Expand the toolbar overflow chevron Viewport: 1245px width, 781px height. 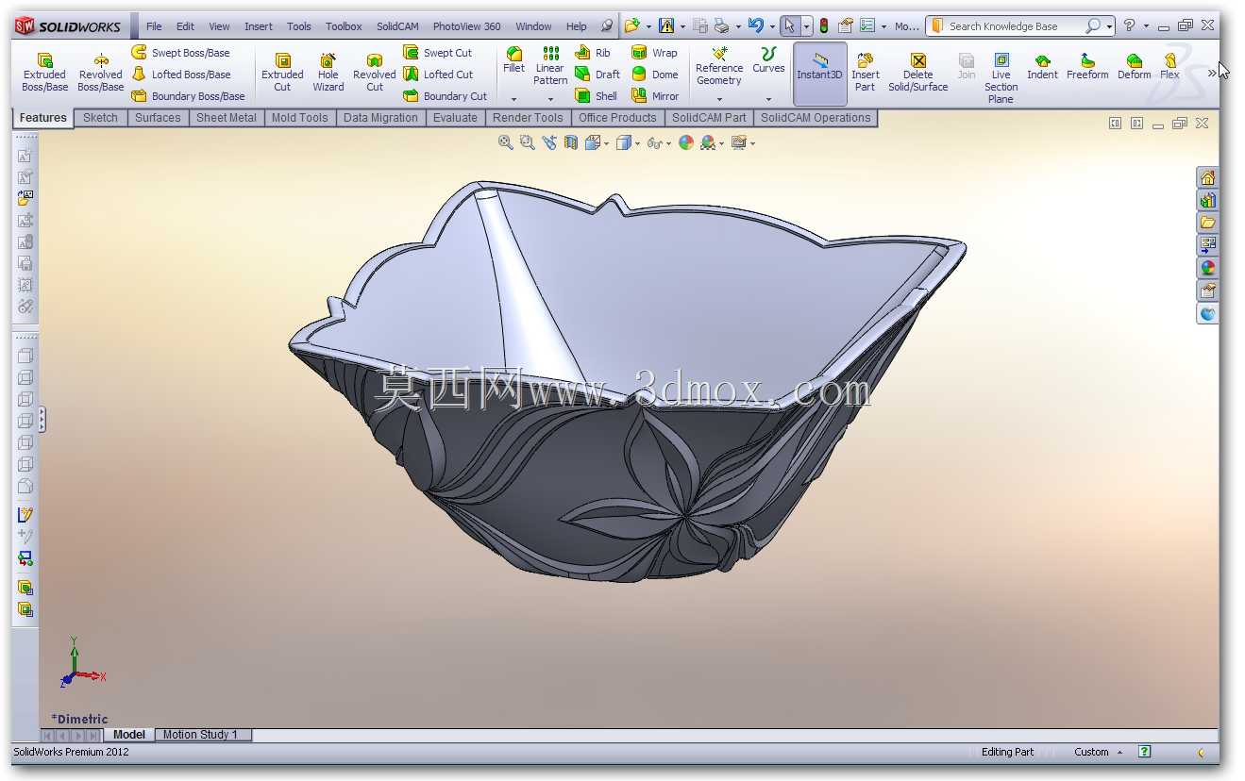[x=1211, y=73]
